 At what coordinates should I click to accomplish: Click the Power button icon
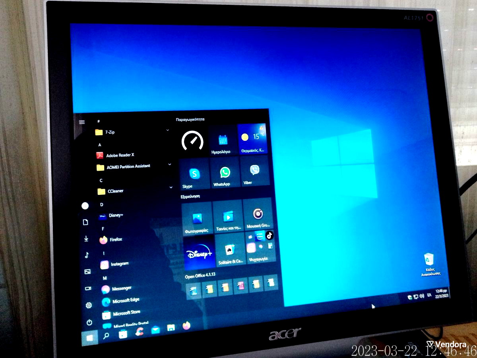[89, 322]
